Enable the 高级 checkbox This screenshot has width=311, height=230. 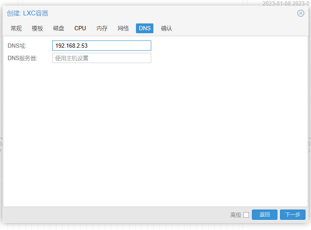(x=246, y=215)
